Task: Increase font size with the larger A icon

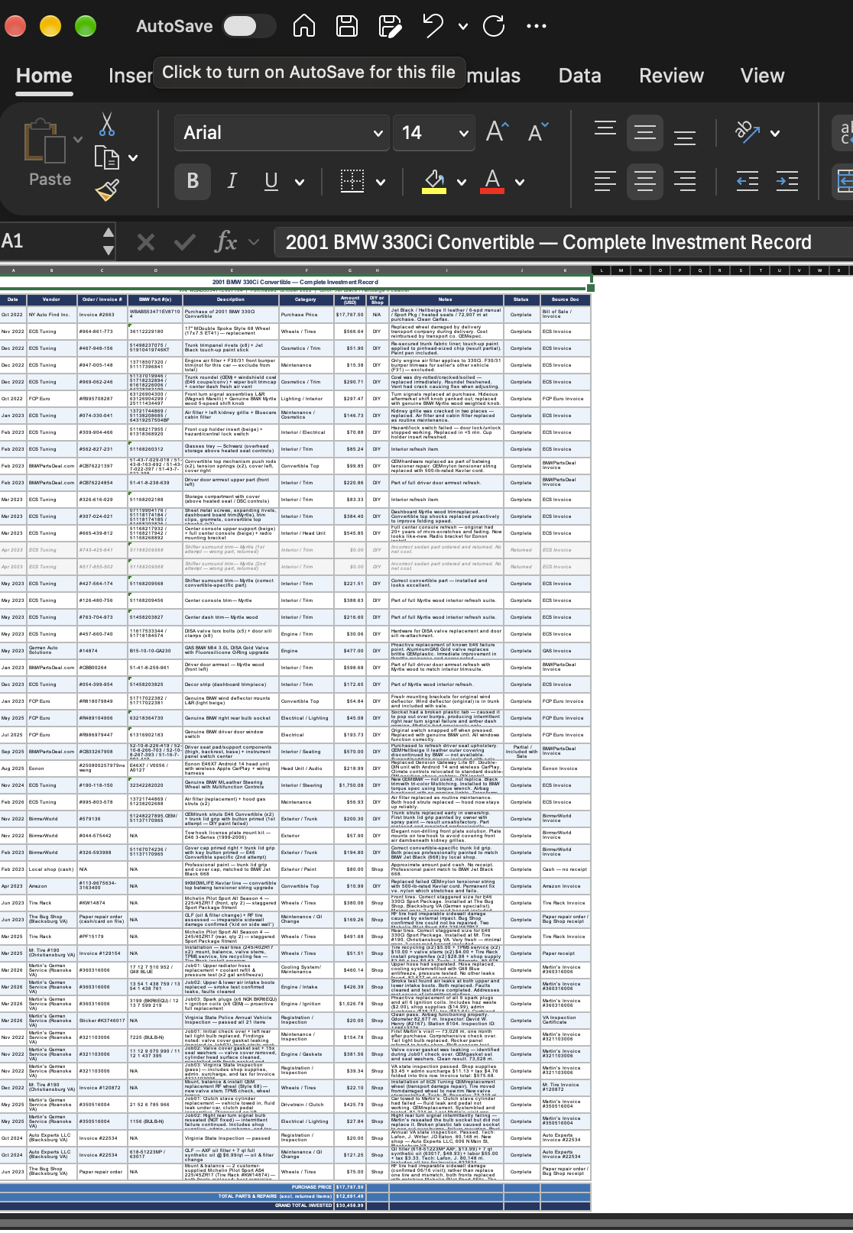Action: tap(497, 132)
